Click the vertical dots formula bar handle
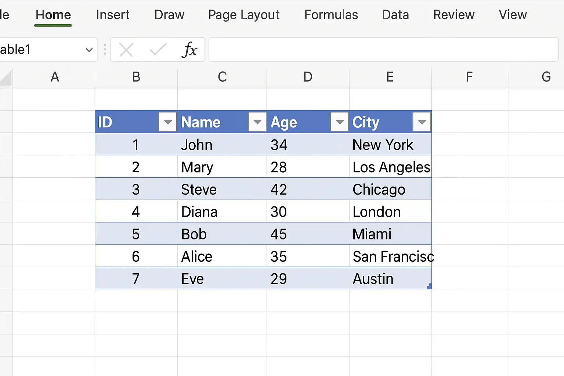 click(105, 49)
